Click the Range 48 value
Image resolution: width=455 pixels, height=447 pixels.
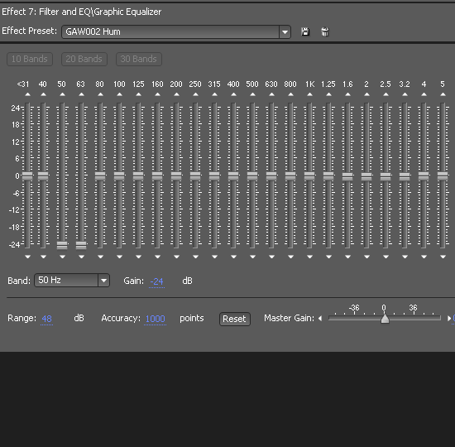click(x=46, y=319)
